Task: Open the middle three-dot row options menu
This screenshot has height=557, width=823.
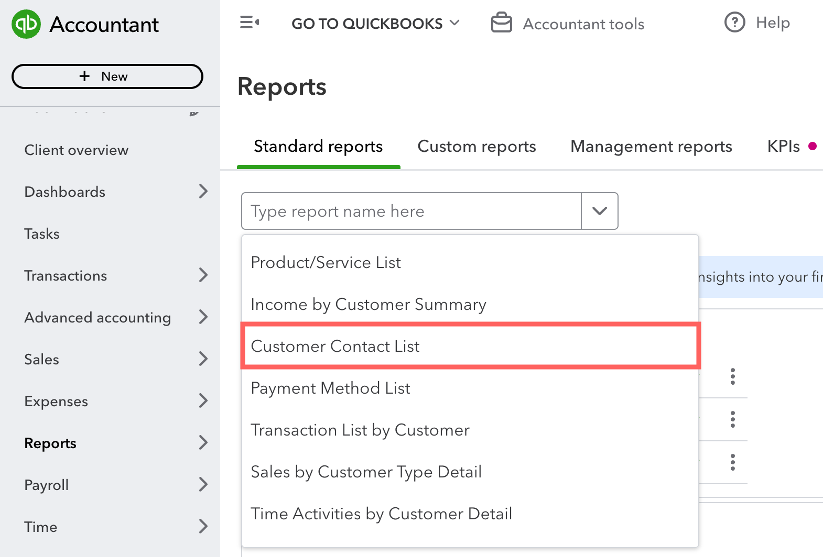Action: (732, 419)
